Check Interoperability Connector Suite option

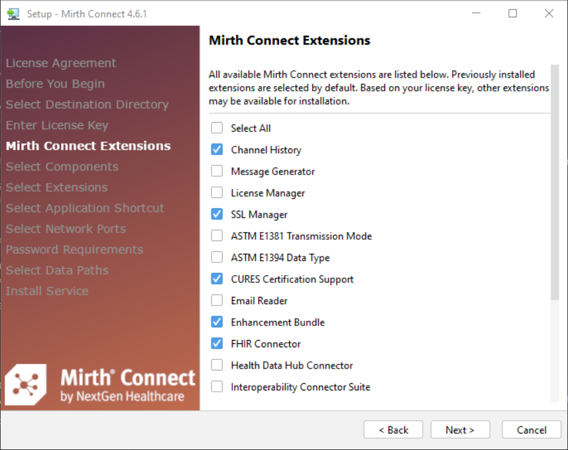point(217,387)
